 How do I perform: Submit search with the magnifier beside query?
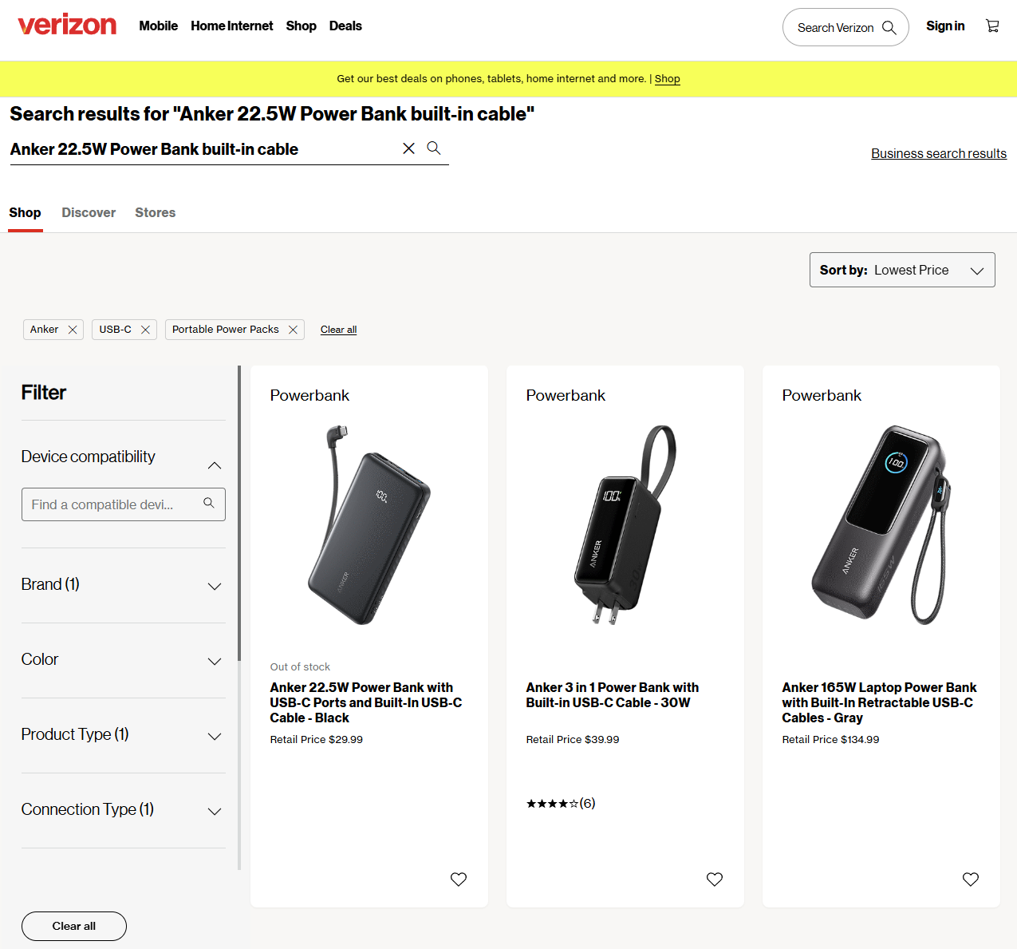click(434, 148)
